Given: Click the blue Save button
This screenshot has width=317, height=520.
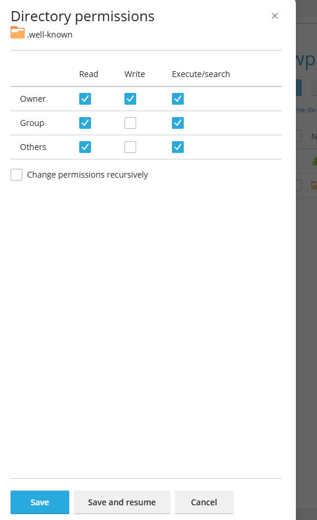Looking at the screenshot, I should [40, 502].
